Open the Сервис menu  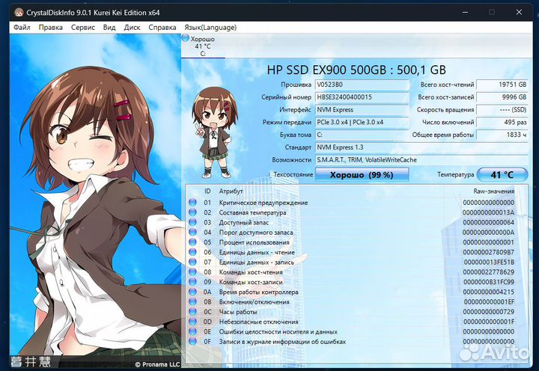point(83,28)
